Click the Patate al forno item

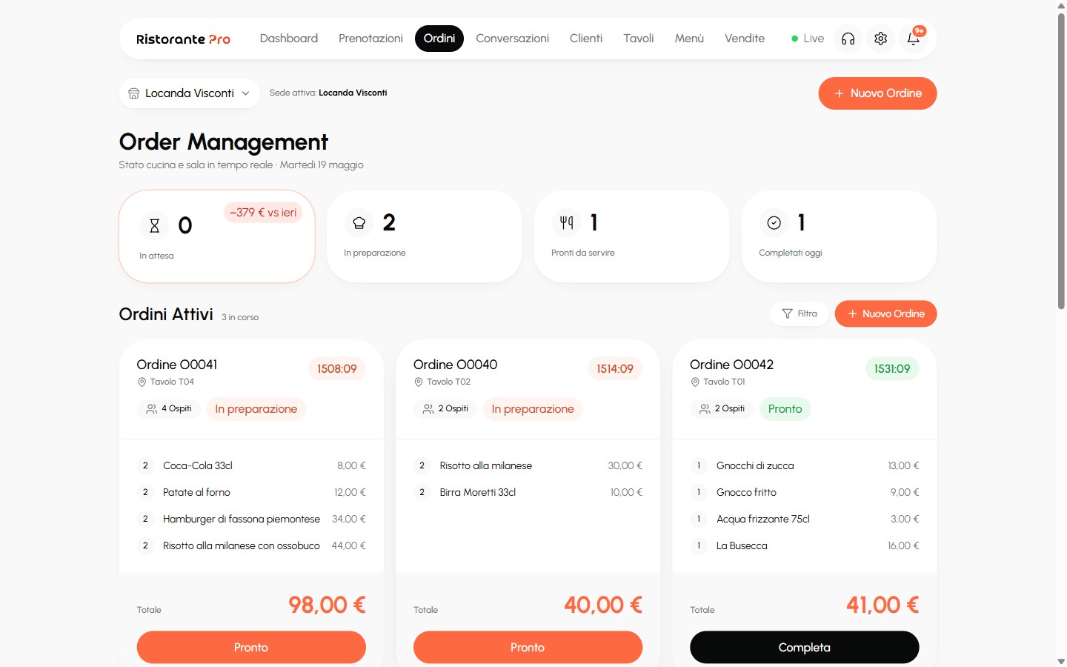[251, 492]
